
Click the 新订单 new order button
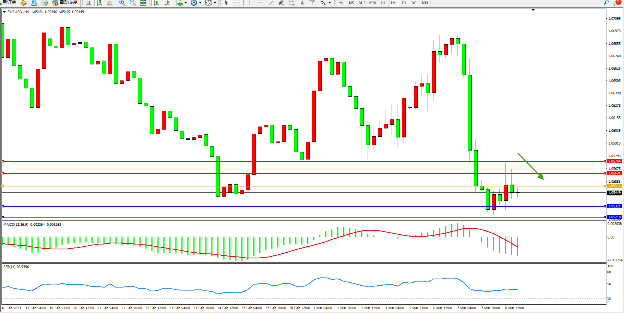click(x=9, y=2)
